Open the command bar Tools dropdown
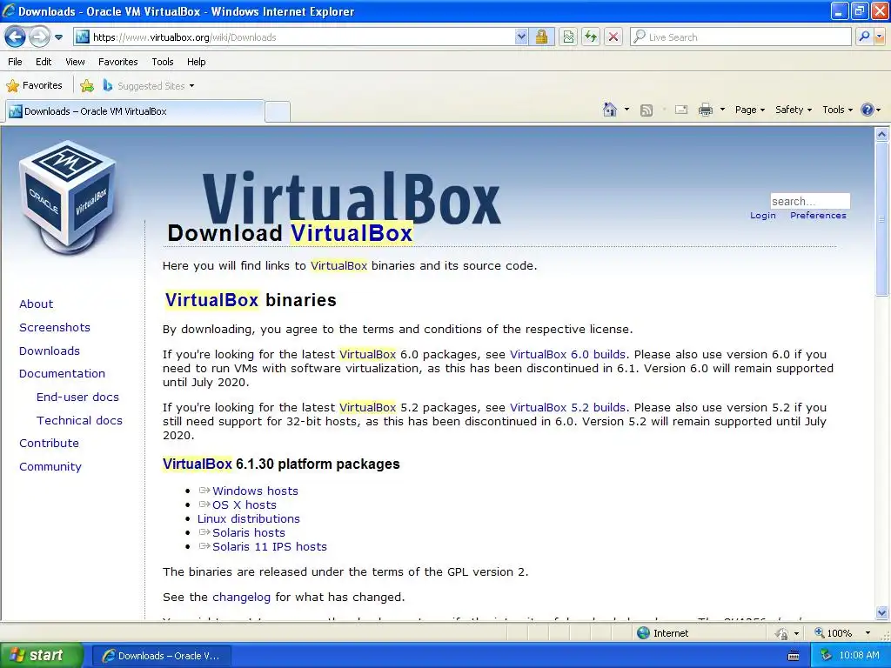Image resolution: width=891 pixels, height=668 pixels. click(837, 110)
